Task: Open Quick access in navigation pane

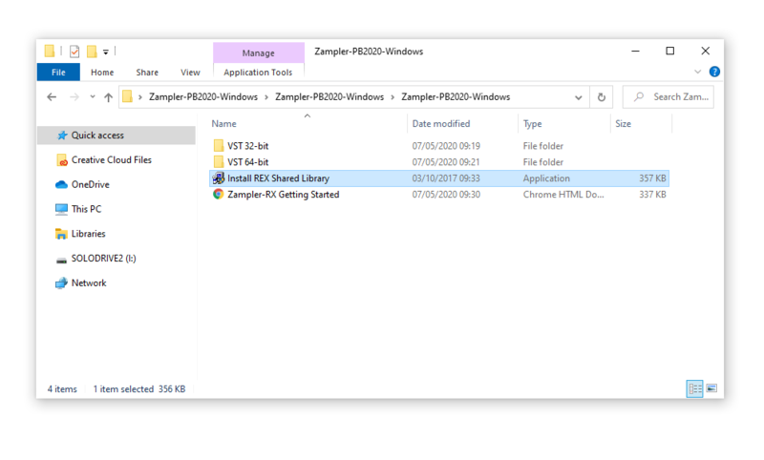Action: [x=117, y=136]
